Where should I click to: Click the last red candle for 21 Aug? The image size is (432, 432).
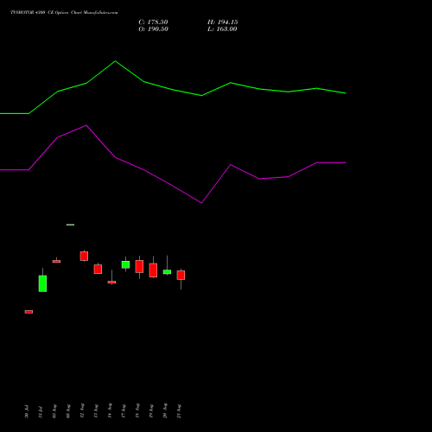pos(181,275)
